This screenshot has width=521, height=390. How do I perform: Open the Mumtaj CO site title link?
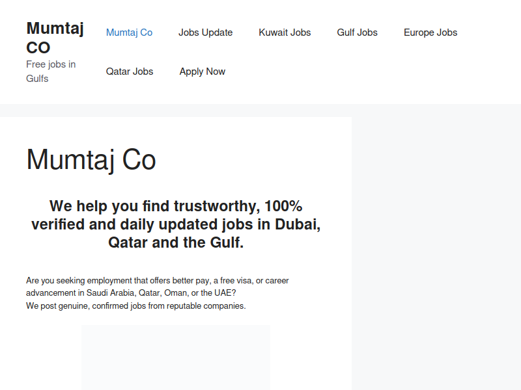[55, 38]
